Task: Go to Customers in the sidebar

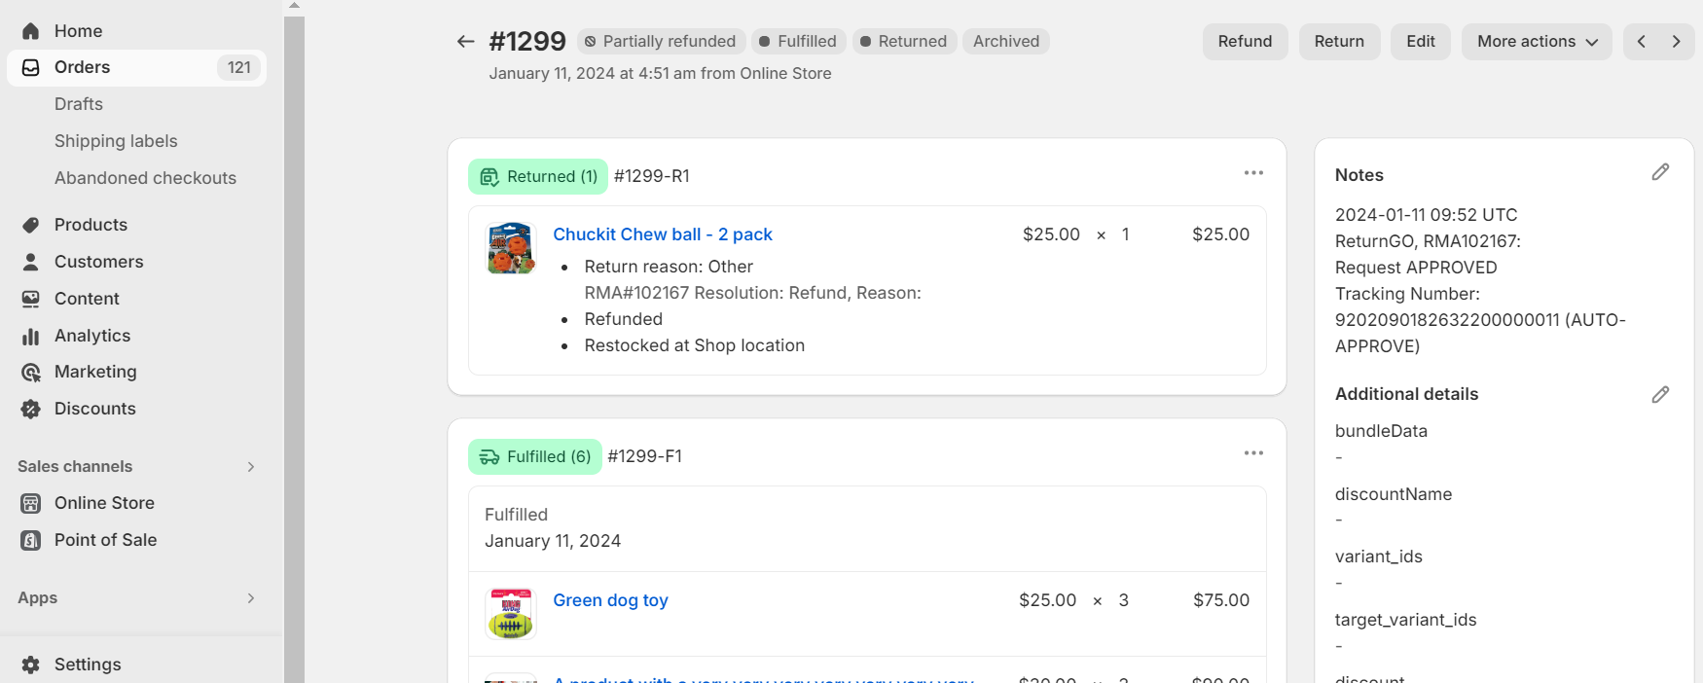Action: click(98, 262)
